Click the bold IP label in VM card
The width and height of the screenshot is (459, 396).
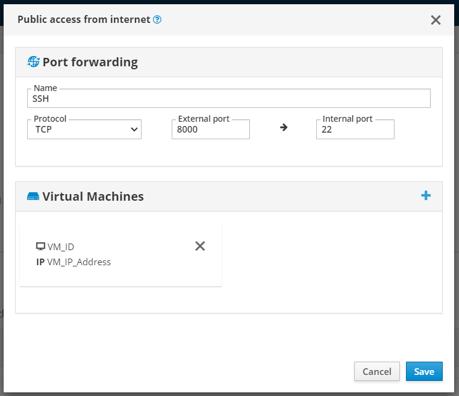(x=40, y=262)
